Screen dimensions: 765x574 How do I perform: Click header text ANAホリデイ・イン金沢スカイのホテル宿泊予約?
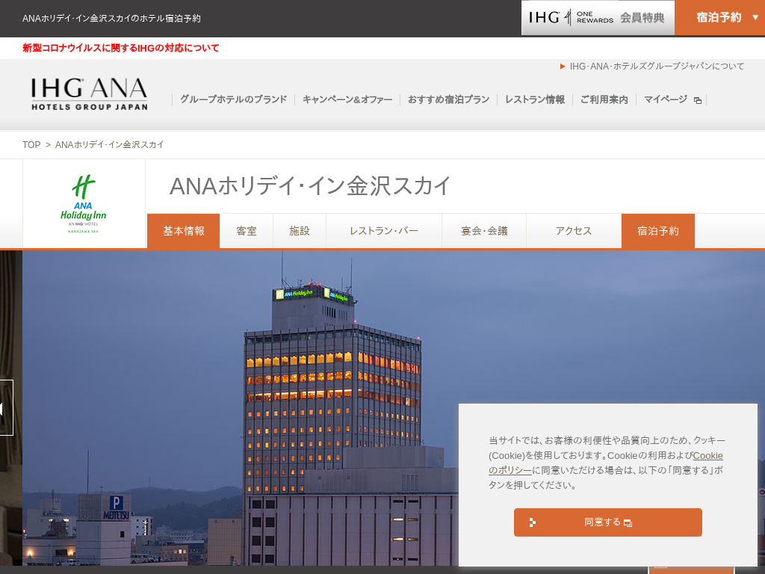pyautogui.click(x=111, y=19)
